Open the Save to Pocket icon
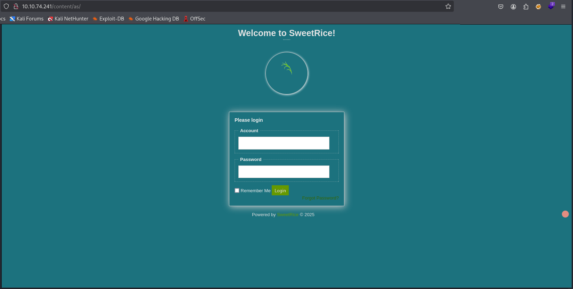This screenshot has height=289, width=573. pos(501,7)
